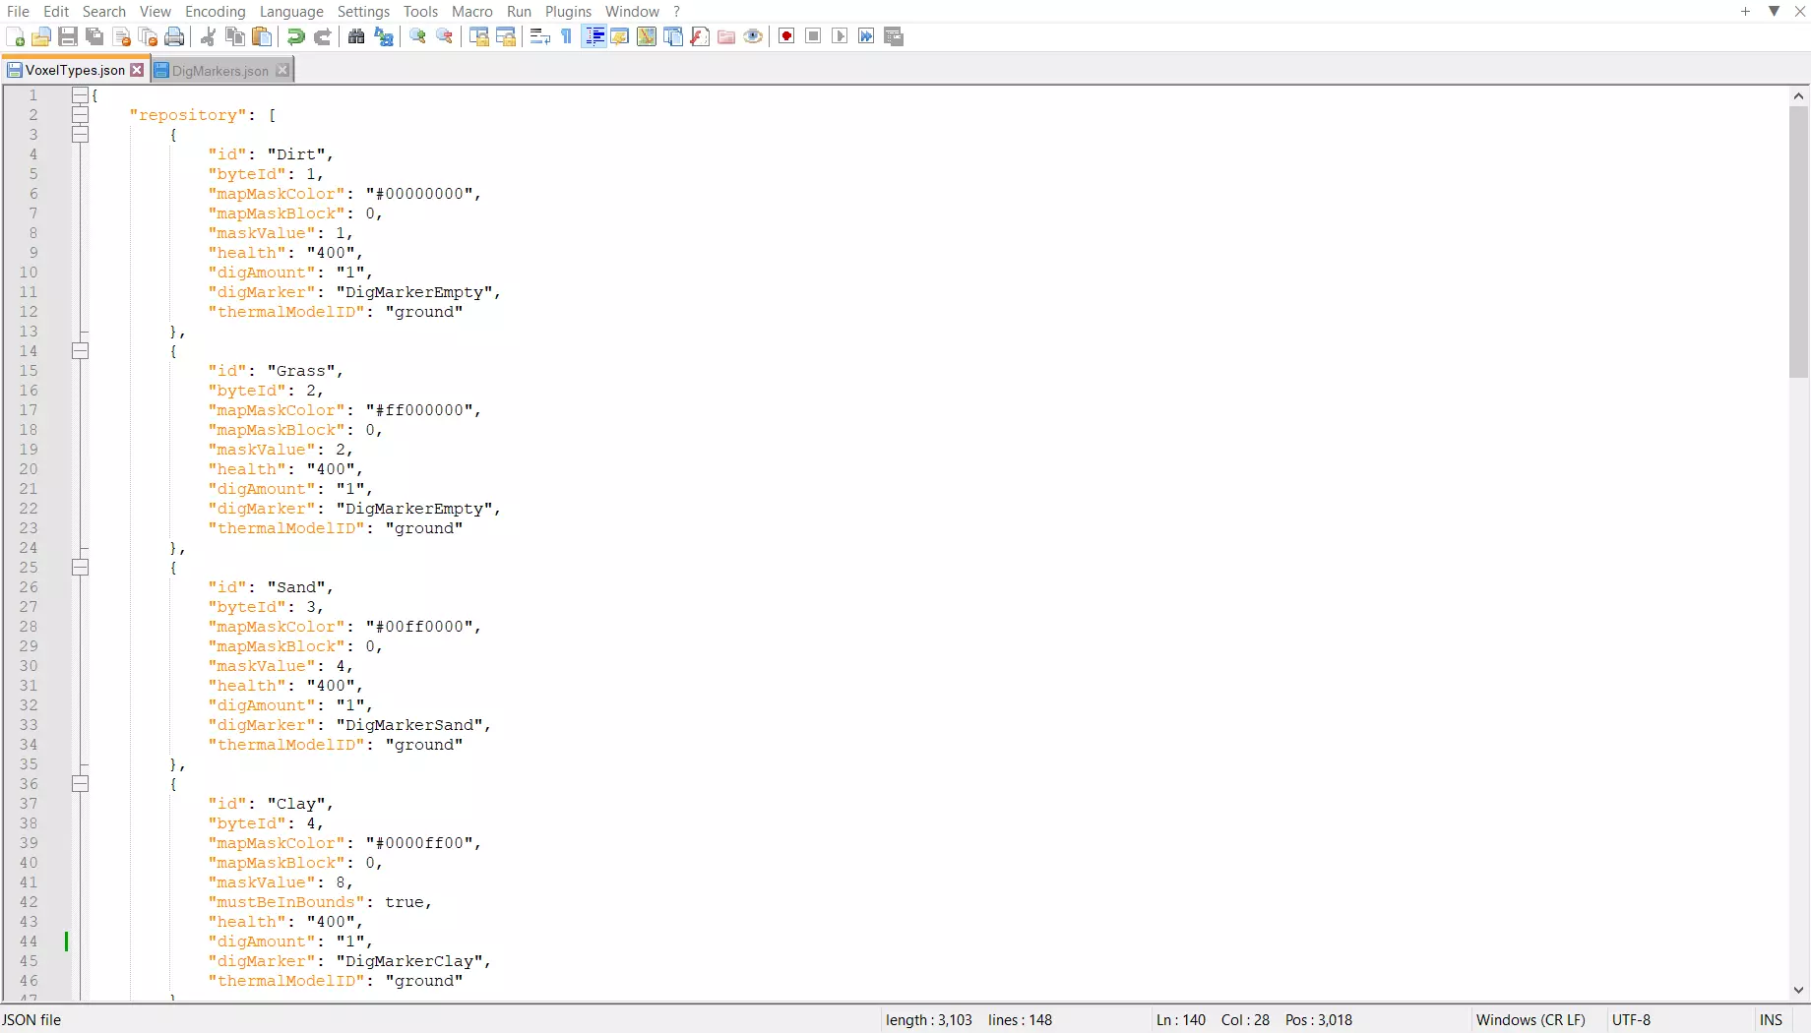The height and width of the screenshot is (1033, 1811).
Task: Click the Print toolbar icon
Action: (175, 36)
